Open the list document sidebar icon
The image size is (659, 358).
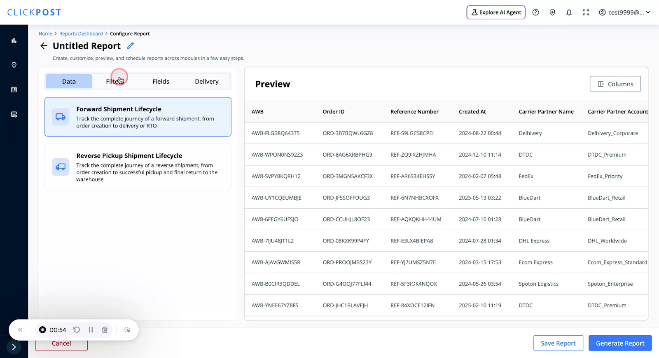pos(14,89)
